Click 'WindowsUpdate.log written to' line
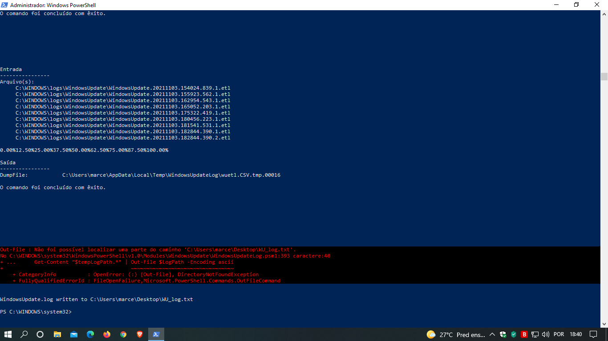 [x=97, y=299]
